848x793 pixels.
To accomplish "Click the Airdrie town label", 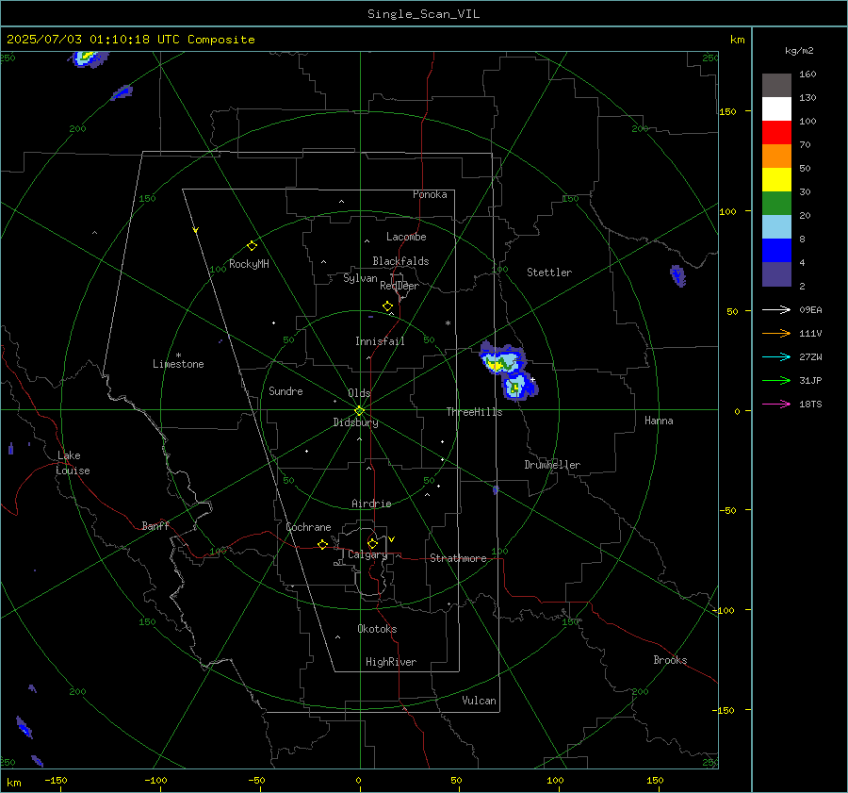I will coord(371,504).
